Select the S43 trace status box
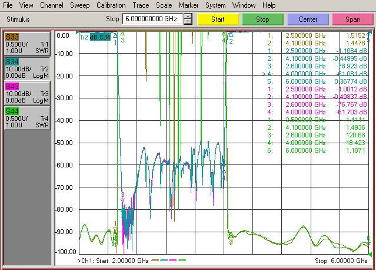Screen dimensions: 376x270 tap(27, 93)
